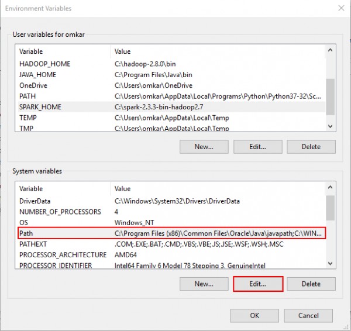Viewport: 351px width, 331px height.
Task: Click Edit under user variables
Action: pos(257,146)
